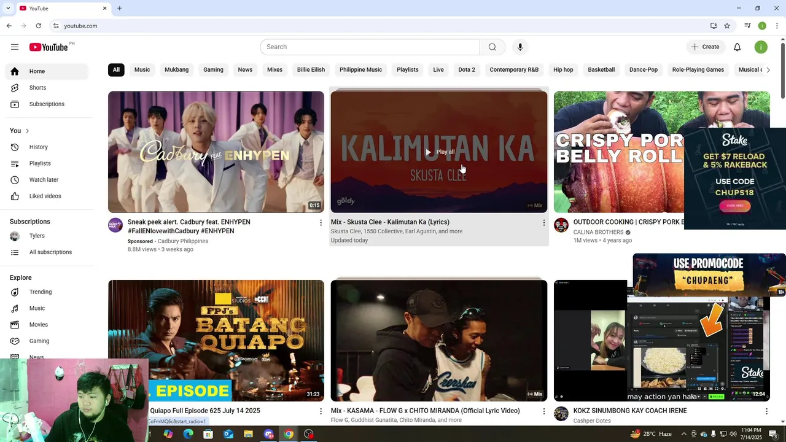This screenshot has height=442, width=786.
Task: Open Watch later in the sidebar
Action: tap(47, 180)
